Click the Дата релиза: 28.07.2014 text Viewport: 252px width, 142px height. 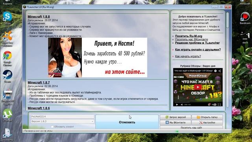(43, 20)
